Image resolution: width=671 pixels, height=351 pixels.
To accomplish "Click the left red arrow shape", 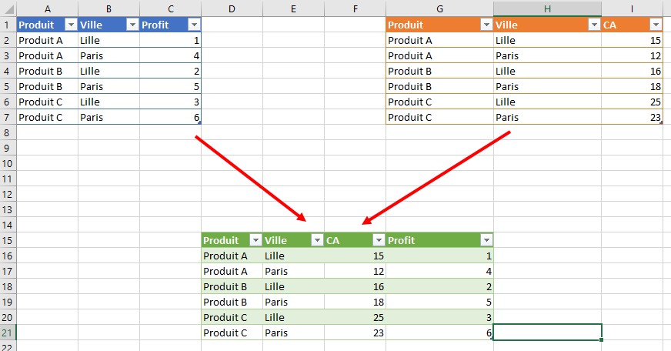I will (x=251, y=179).
